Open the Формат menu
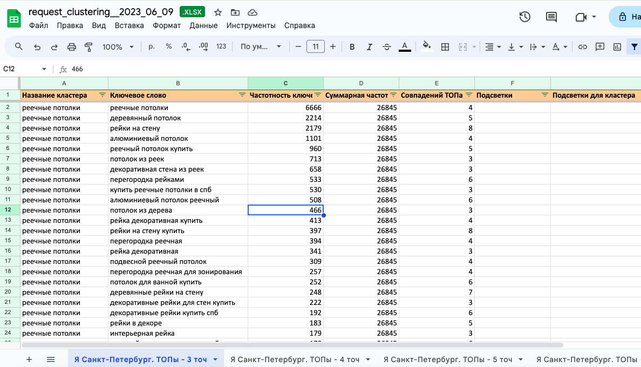The image size is (641, 367). coord(167,25)
